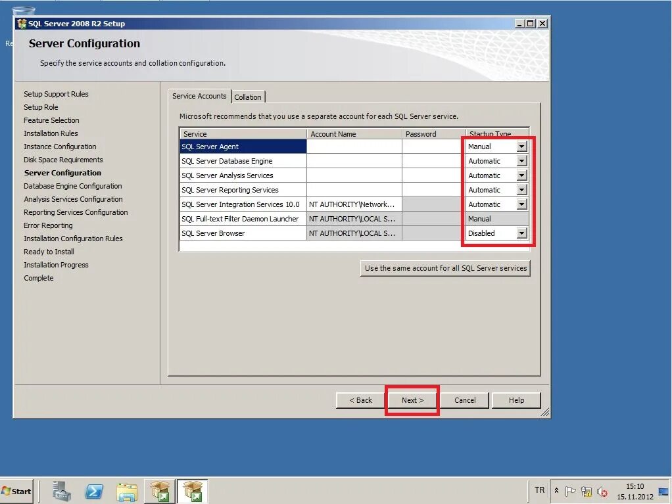Select the SQL Server Reporting Services service row
The height and width of the screenshot is (504, 672).
[x=243, y=190]
